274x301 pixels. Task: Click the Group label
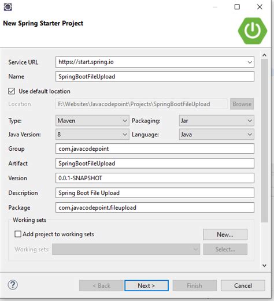coord(16,148)
